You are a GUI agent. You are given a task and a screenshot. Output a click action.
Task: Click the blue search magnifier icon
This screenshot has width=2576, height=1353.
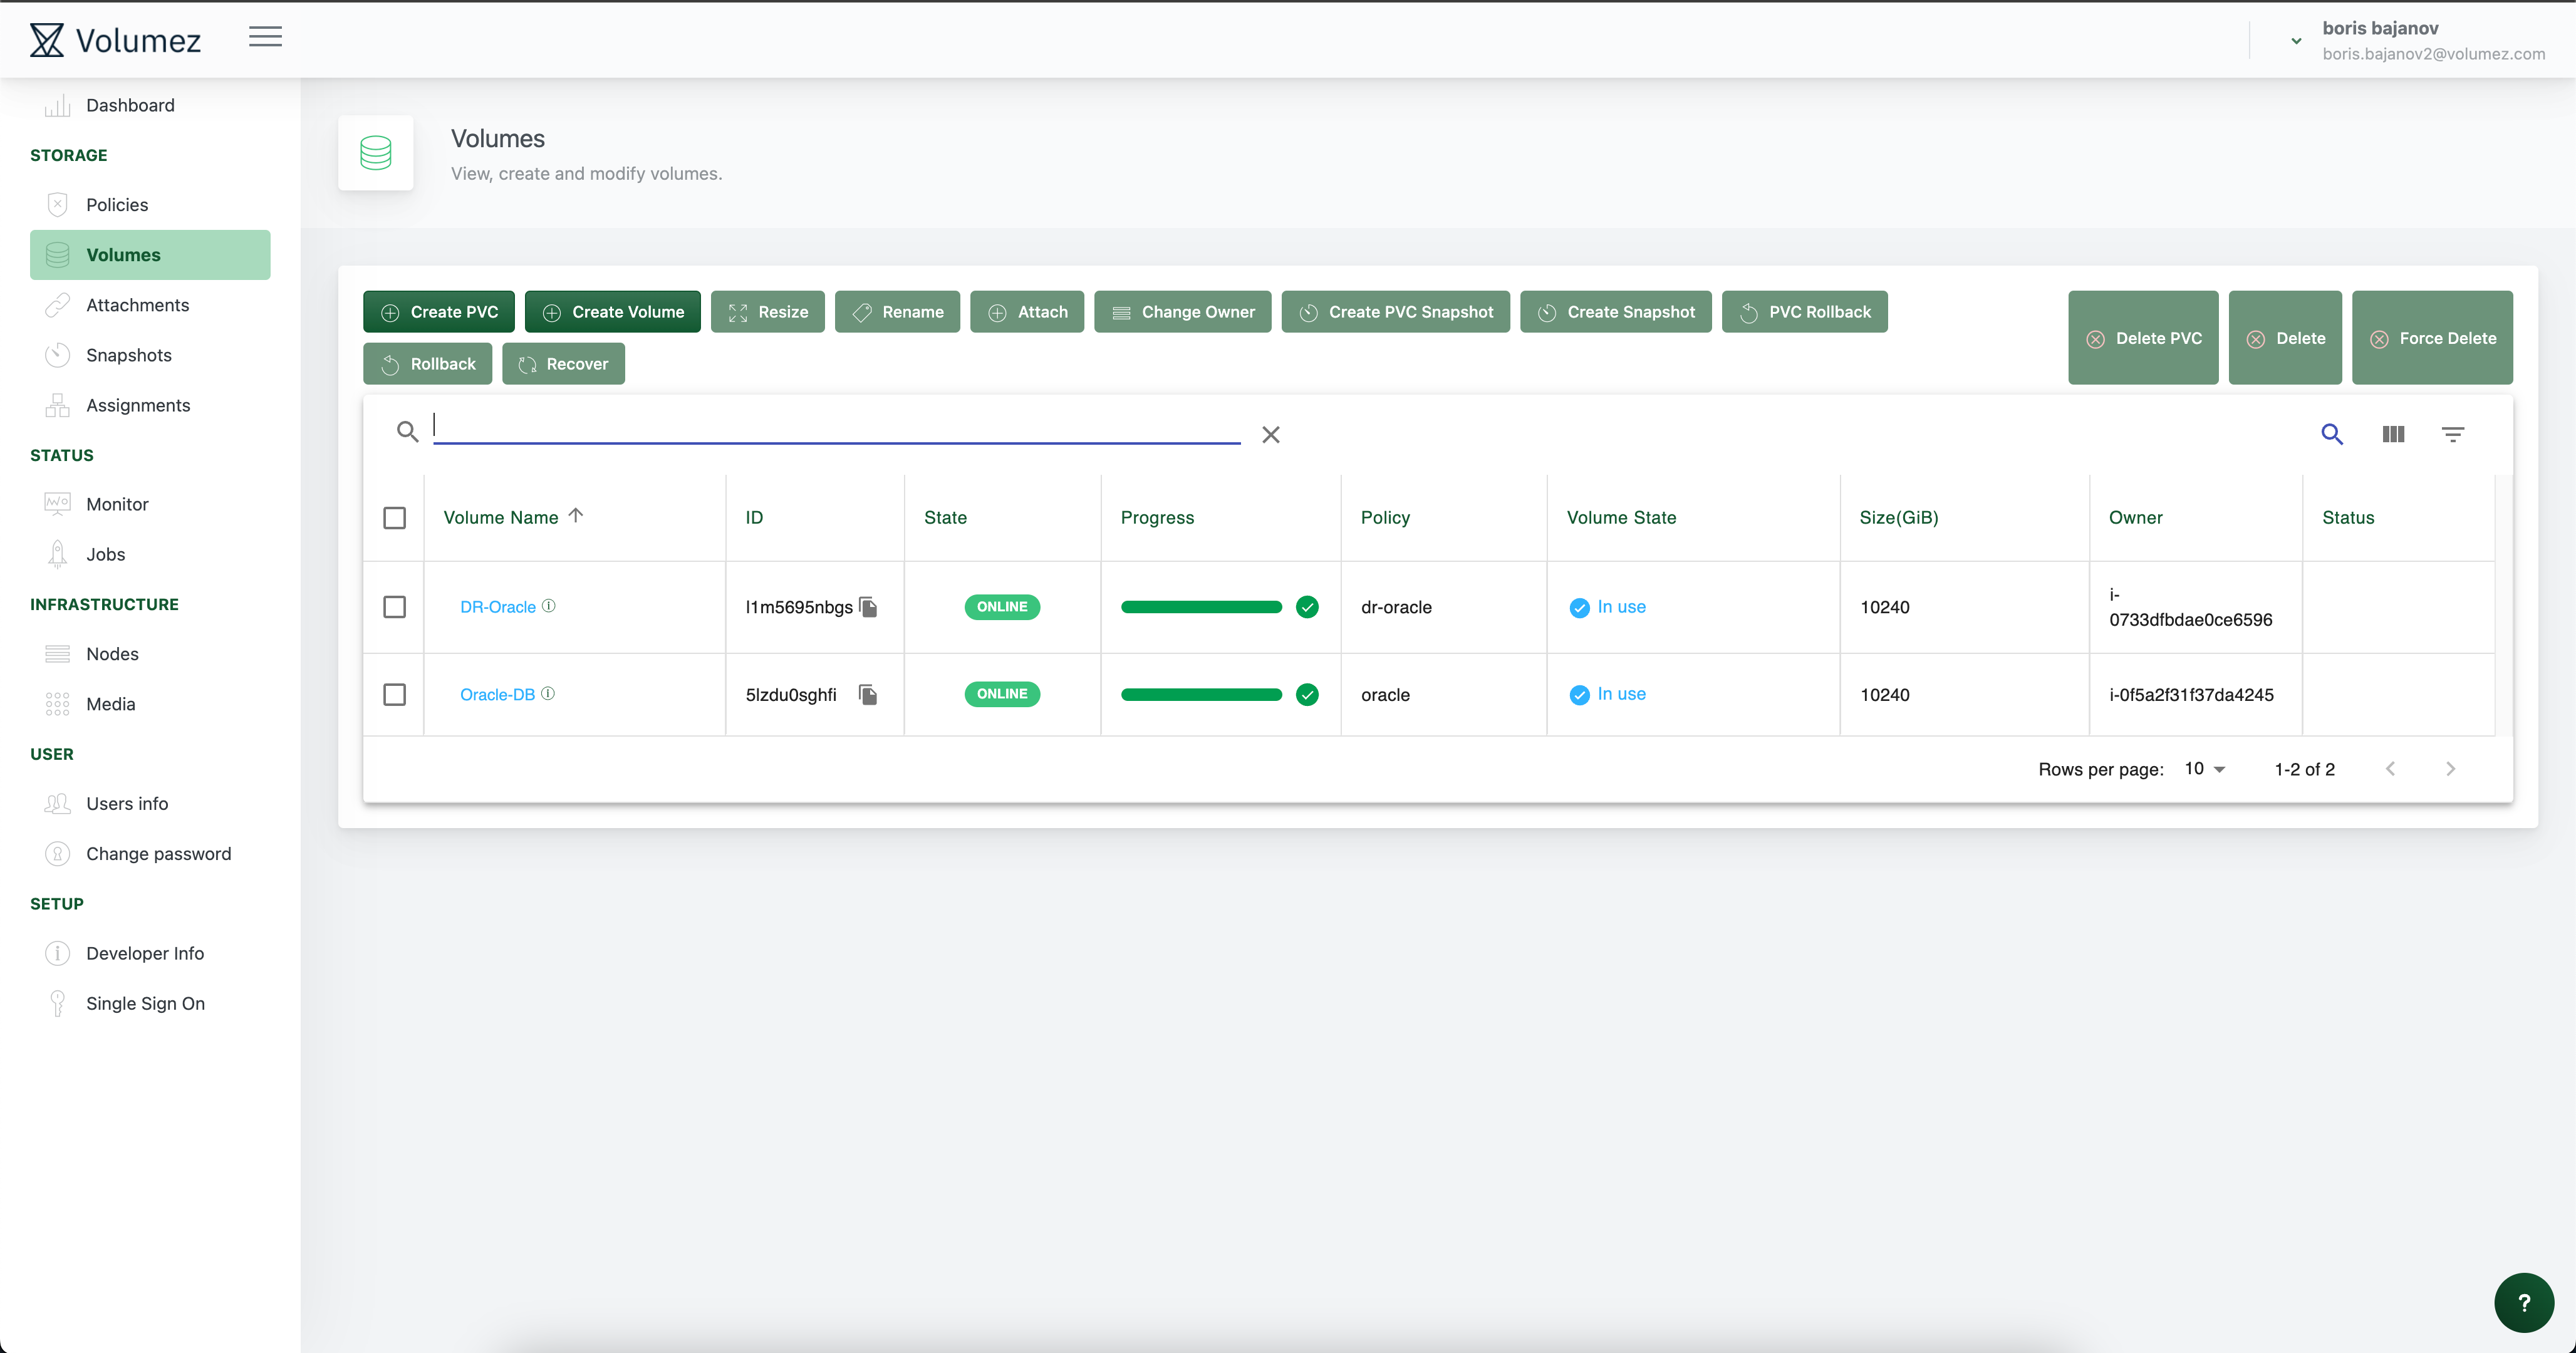[x=2332, y=434]
